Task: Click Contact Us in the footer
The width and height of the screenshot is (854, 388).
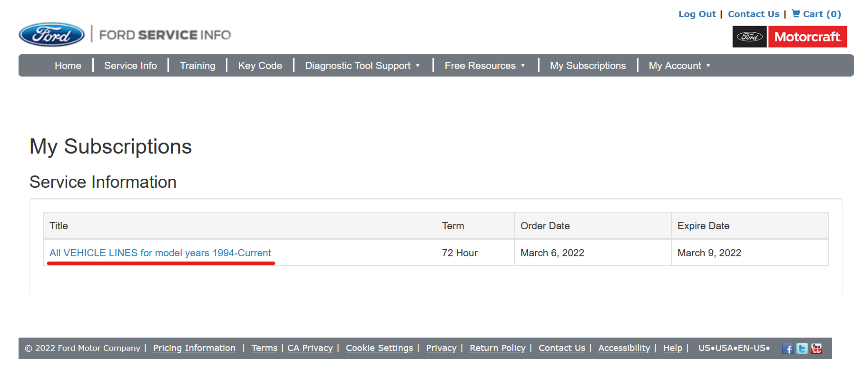Action: point(562,348)
